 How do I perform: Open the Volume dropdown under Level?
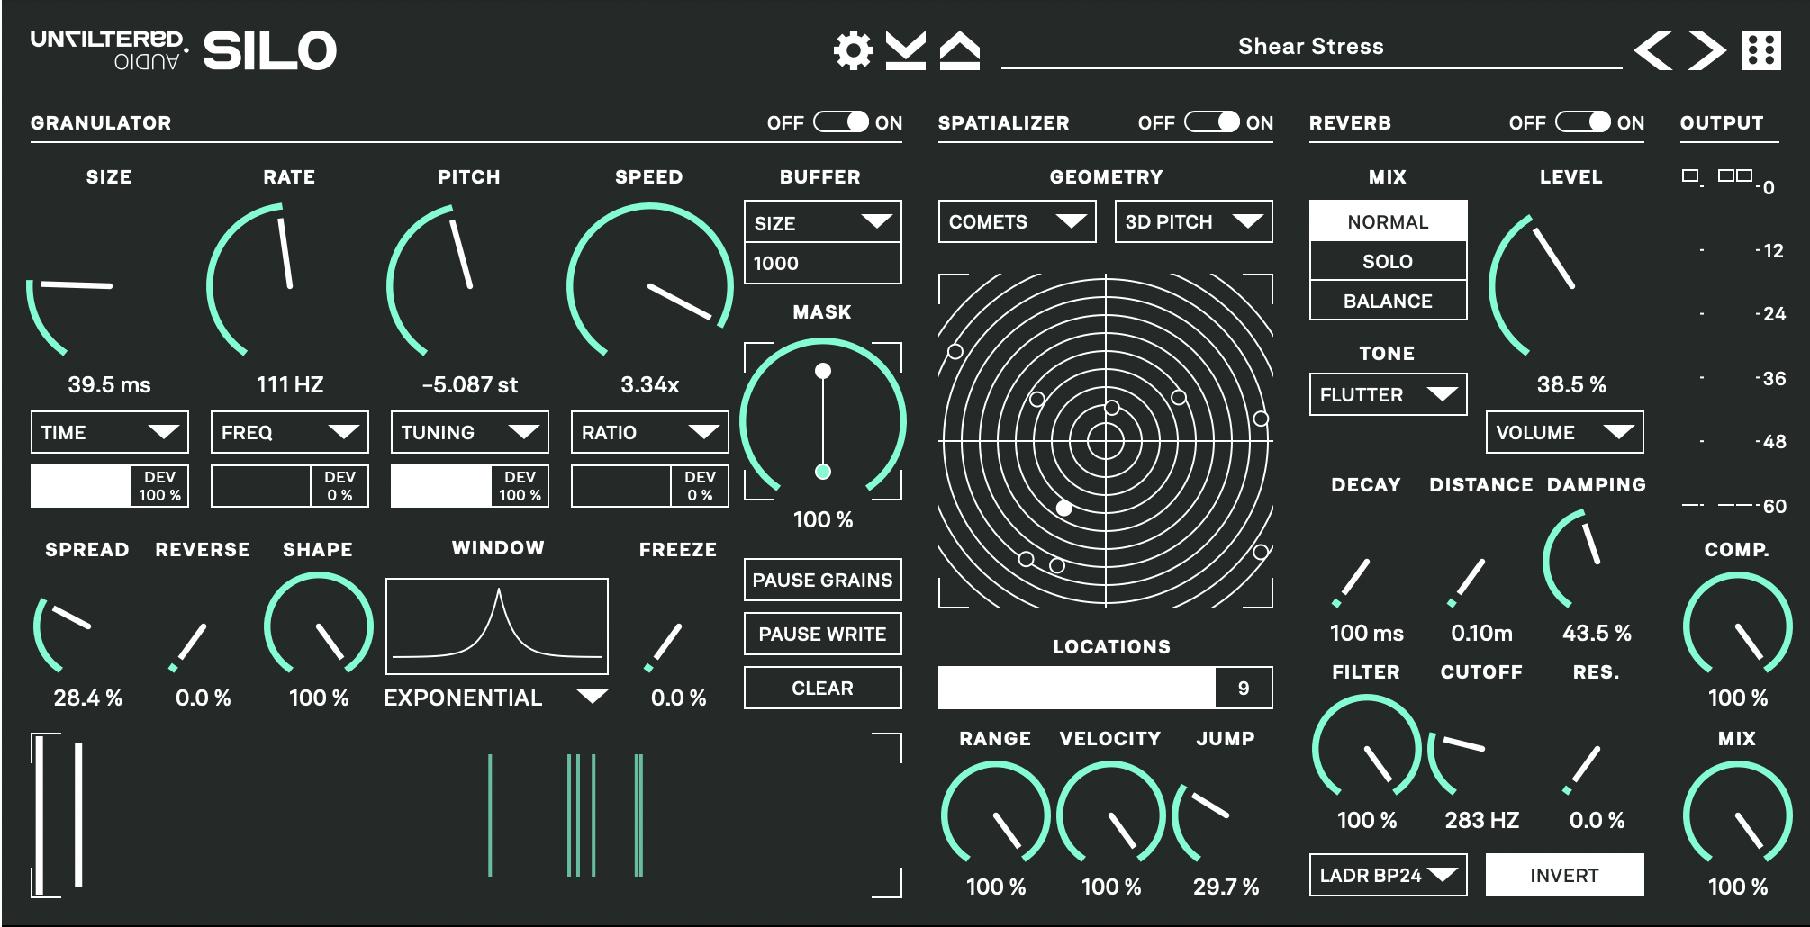click(1564, 432)
